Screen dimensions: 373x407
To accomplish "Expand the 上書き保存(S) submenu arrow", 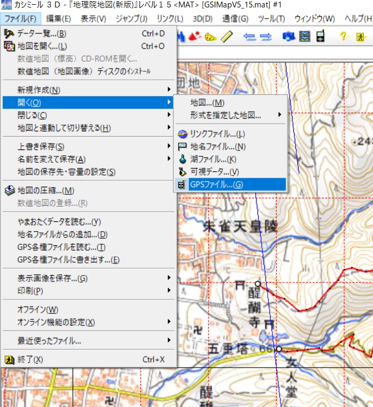I will click(x=169, y=146).
